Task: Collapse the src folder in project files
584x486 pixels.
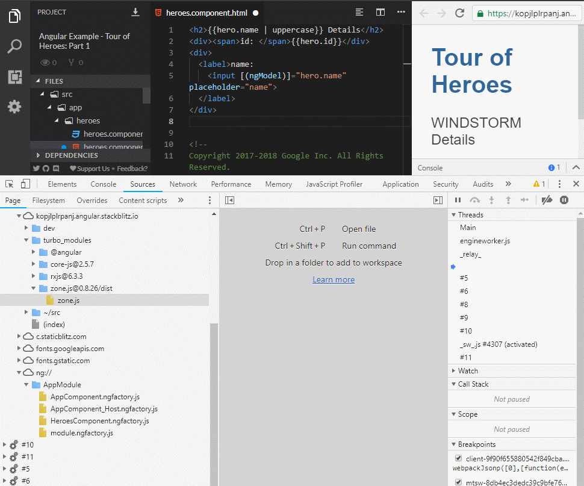Action: click(x=42, y=94)
